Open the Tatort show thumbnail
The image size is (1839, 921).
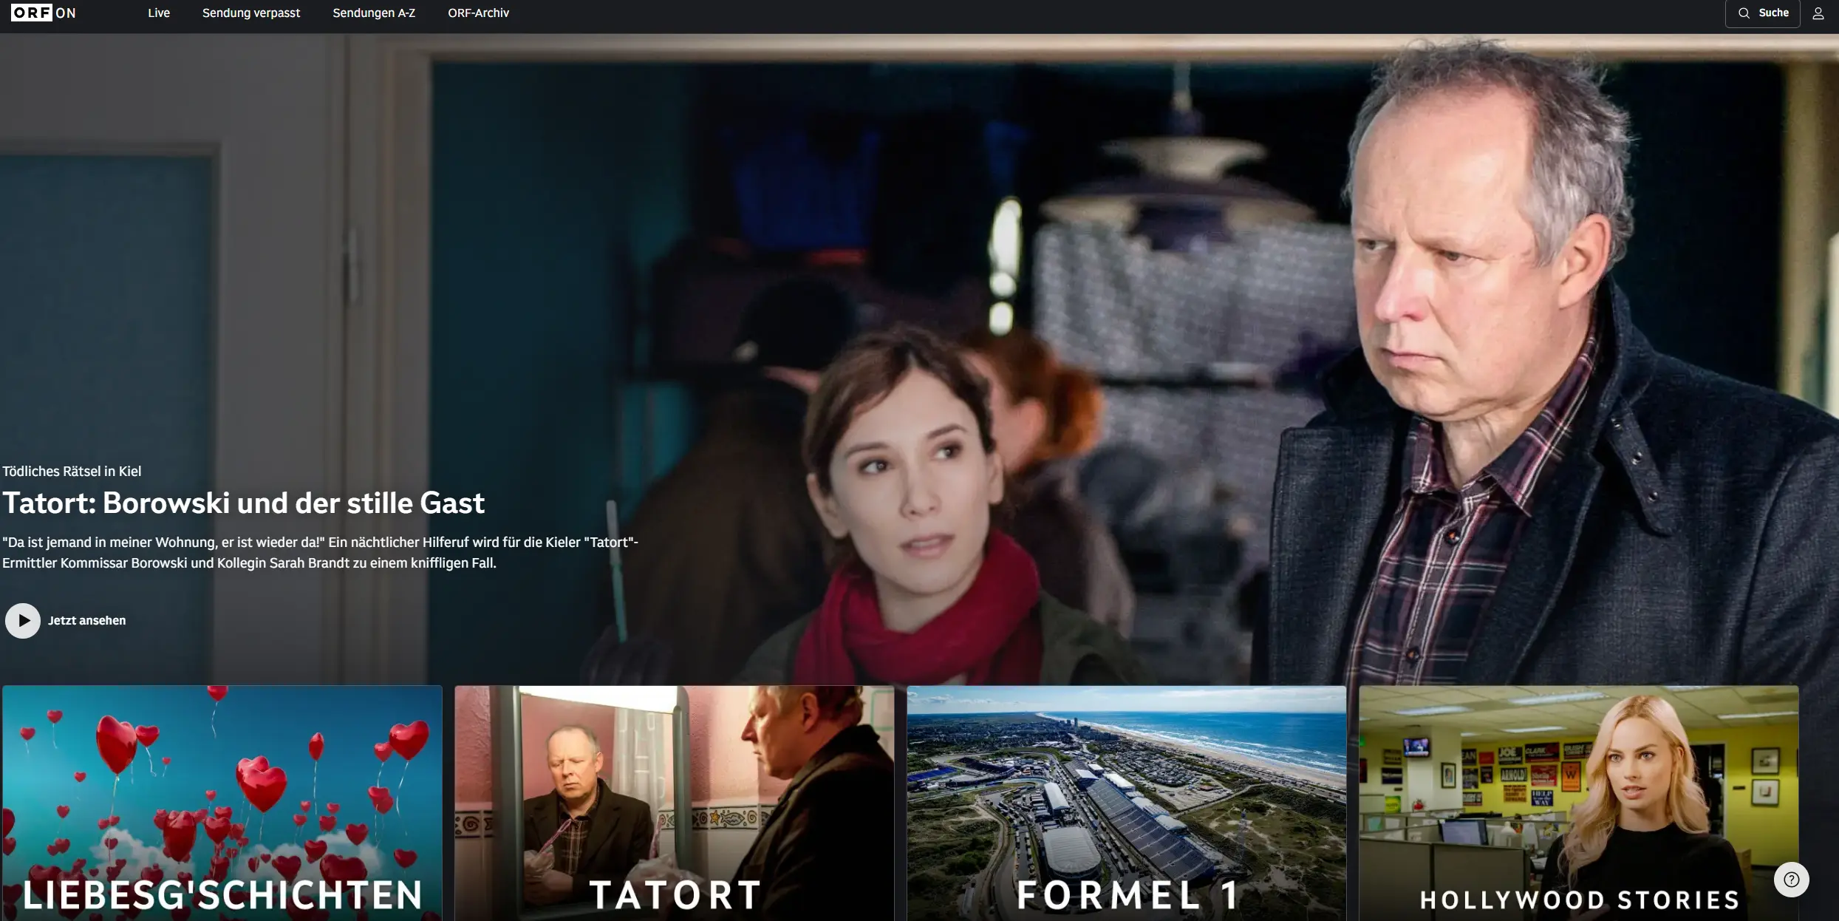tap(674, 784)
